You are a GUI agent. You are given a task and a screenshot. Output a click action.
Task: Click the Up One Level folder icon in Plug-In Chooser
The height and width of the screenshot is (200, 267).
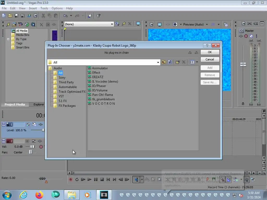(x=164, y=62)
